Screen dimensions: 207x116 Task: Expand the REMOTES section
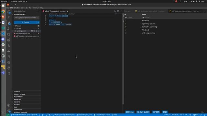(x=17, y=102)
